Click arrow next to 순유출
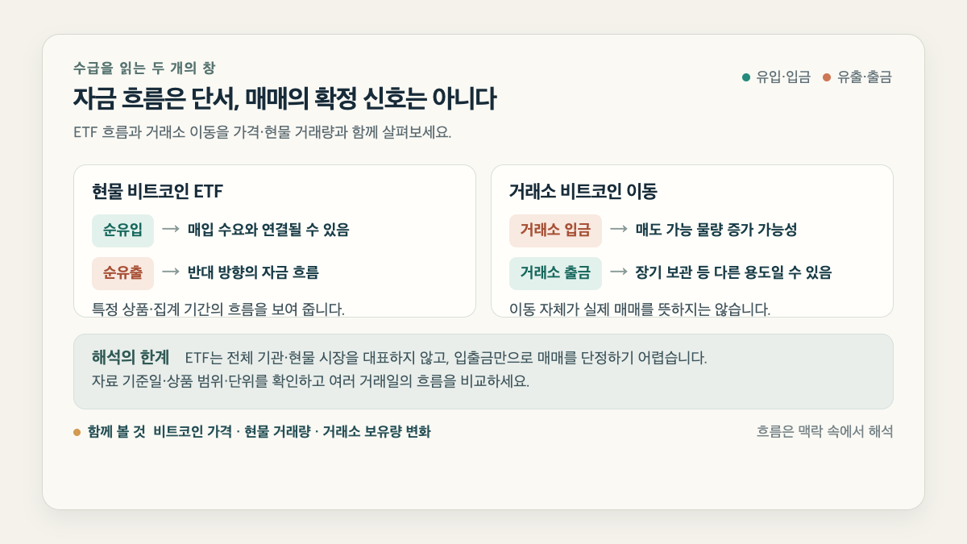The width and height of the screenshot is (967, 544). (170, 272)
